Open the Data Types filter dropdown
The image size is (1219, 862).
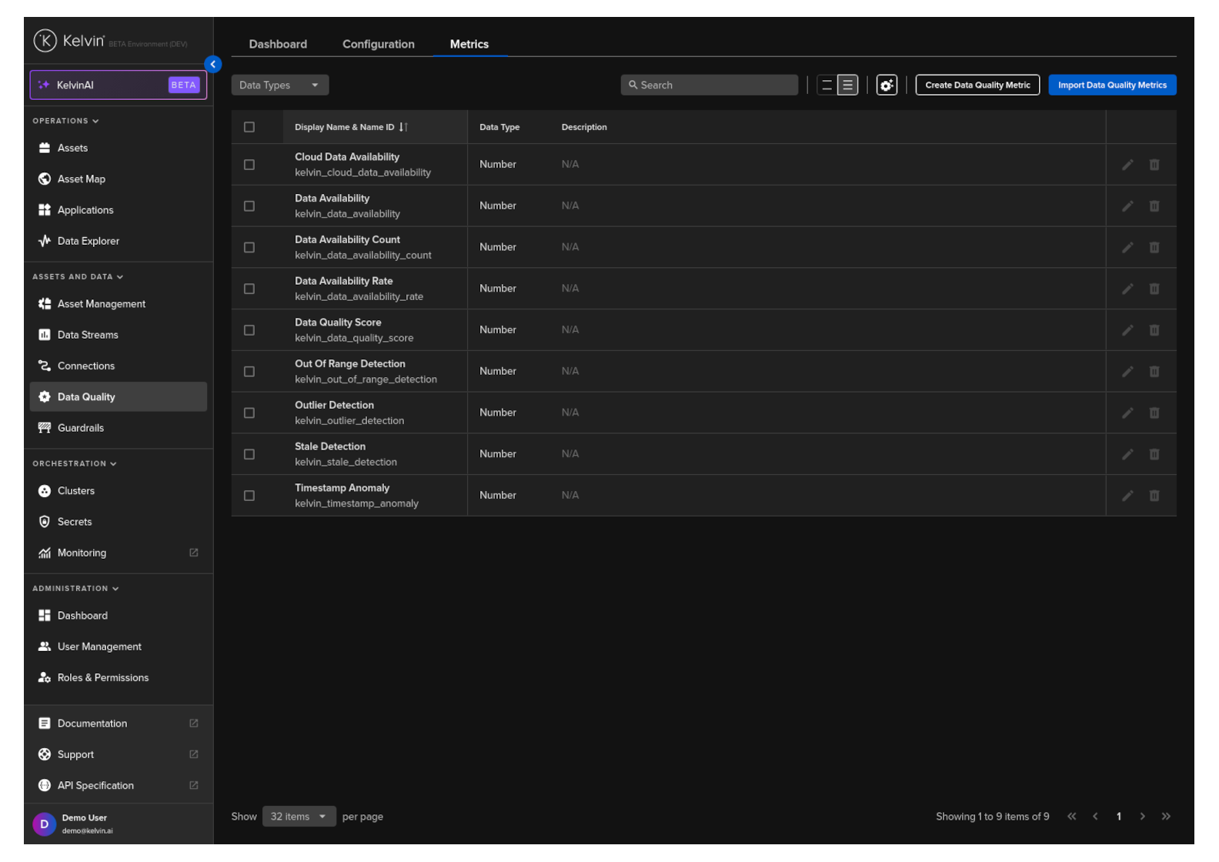point(279,85)
